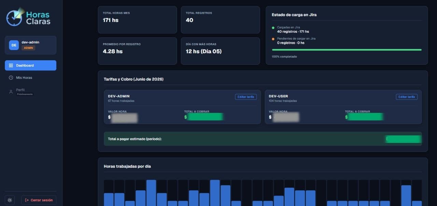
Task: Click the logout arrow icon in Cerrar sesión
Action: pos(27,200)
